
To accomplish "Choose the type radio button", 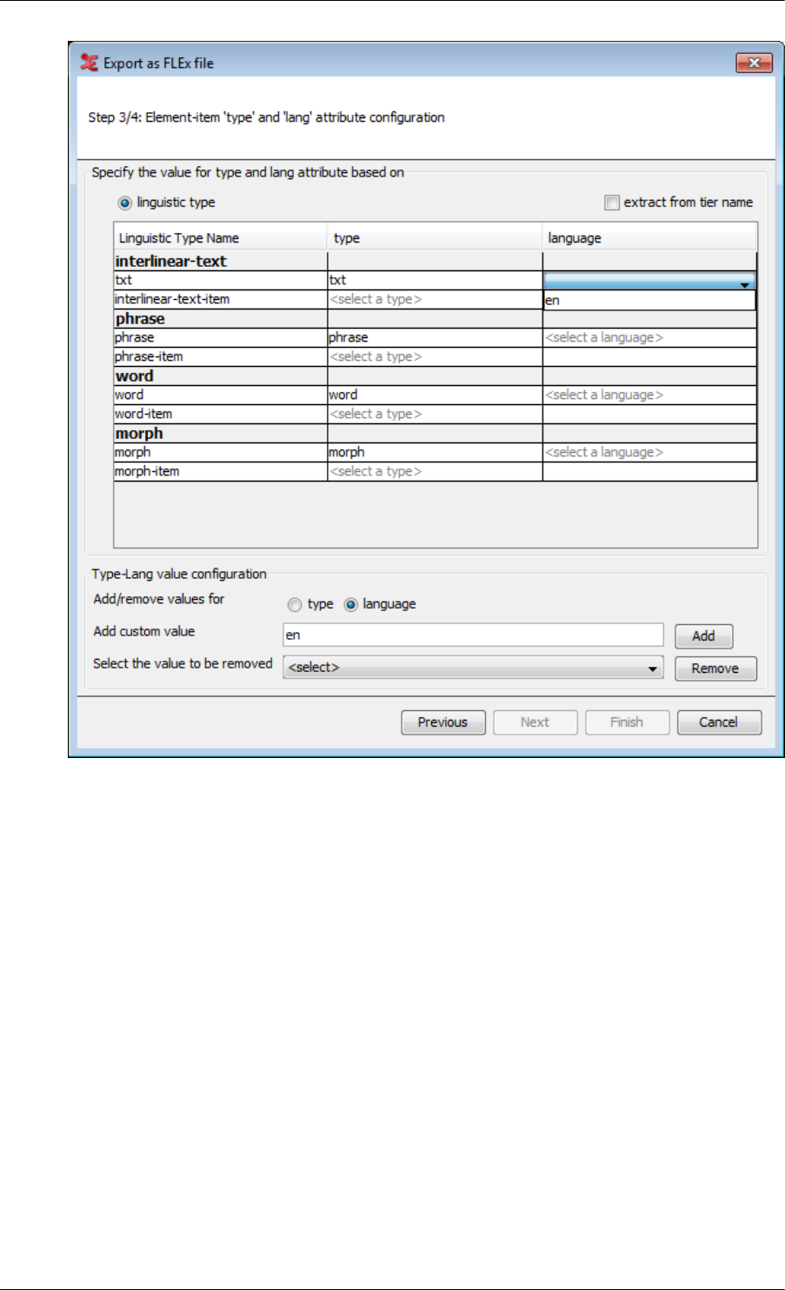I will [295, 605].
